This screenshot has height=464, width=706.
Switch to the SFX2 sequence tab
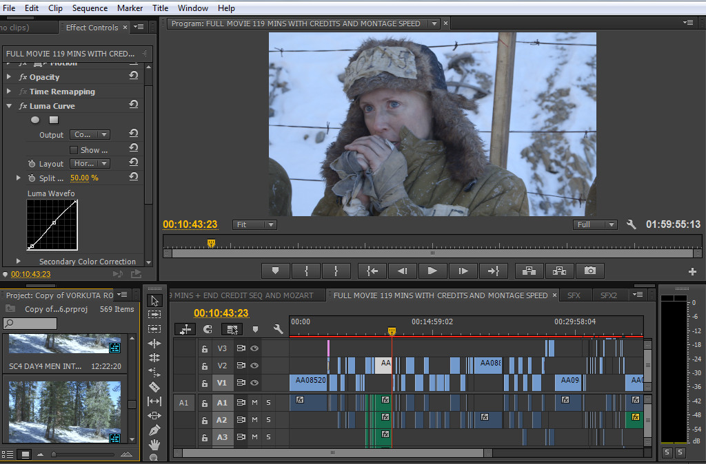608,295
